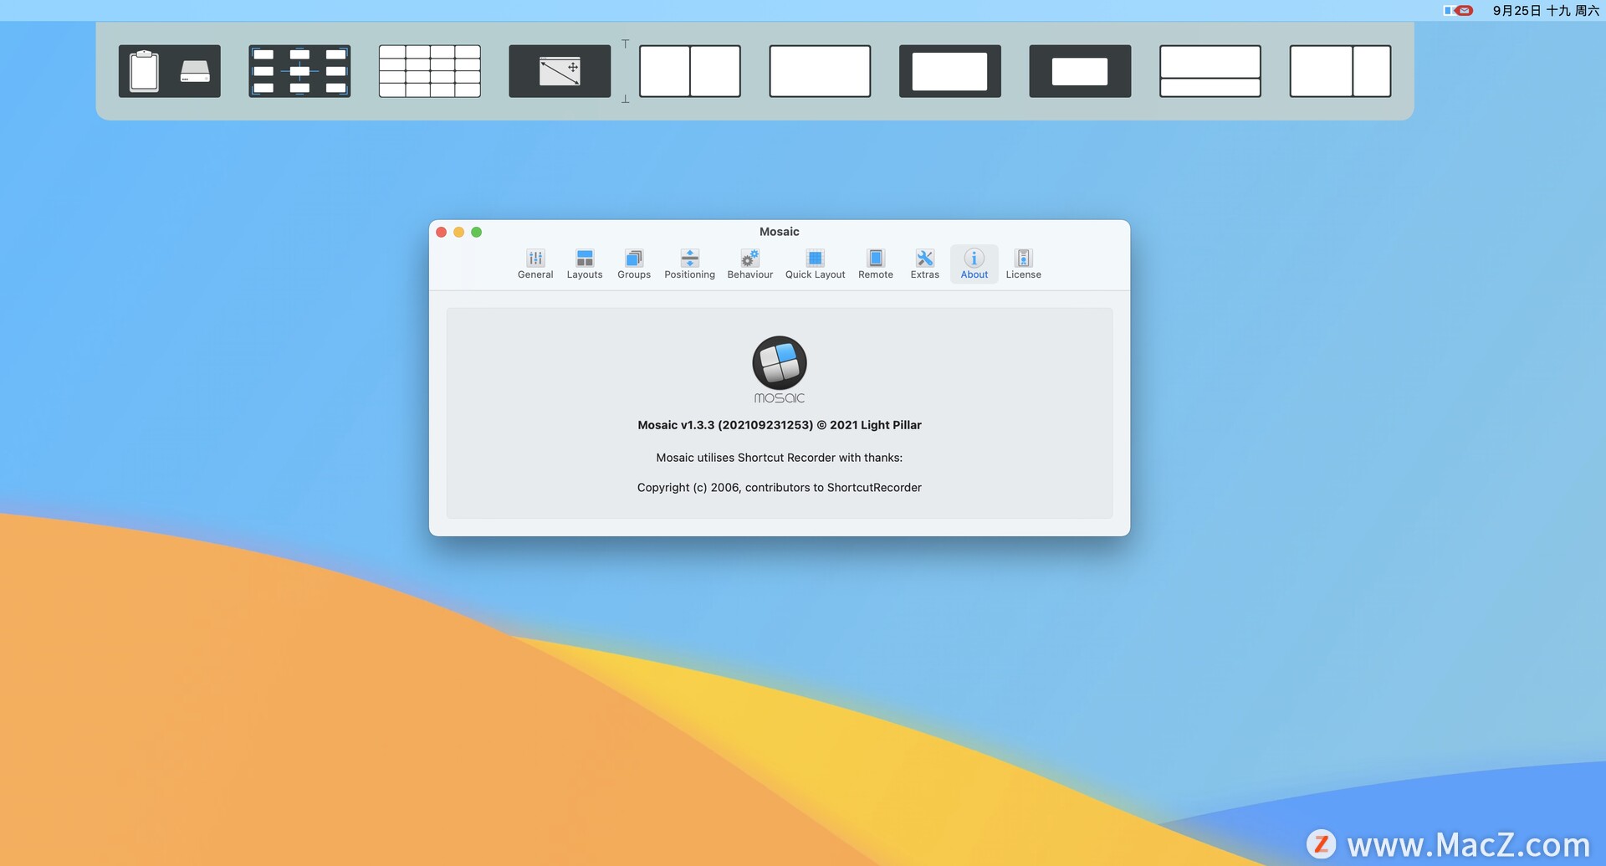
Task: Click the Mosaic window title
Action: pyautogui.click(x=780, y=232)
